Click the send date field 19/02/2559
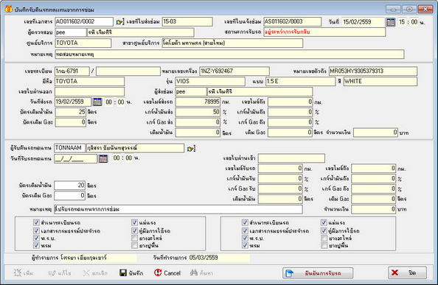Image resolution: width=438 pixels, height=285 pixels. pyautogui.click(x=73, y=102)
